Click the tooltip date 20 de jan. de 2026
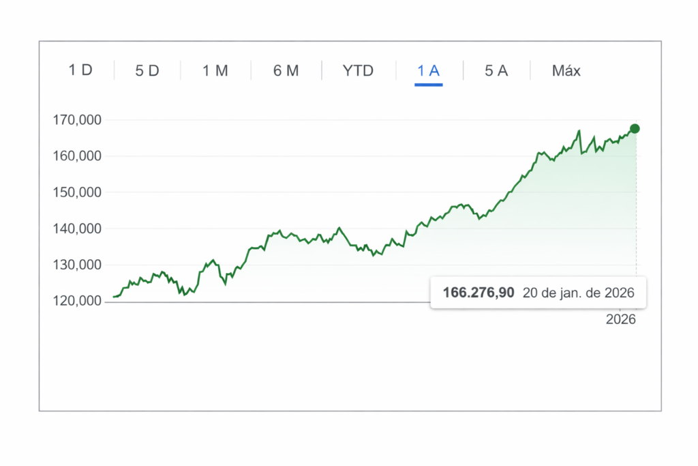The width and height of the screenshot is (698, 466). [x=579, y=293]
